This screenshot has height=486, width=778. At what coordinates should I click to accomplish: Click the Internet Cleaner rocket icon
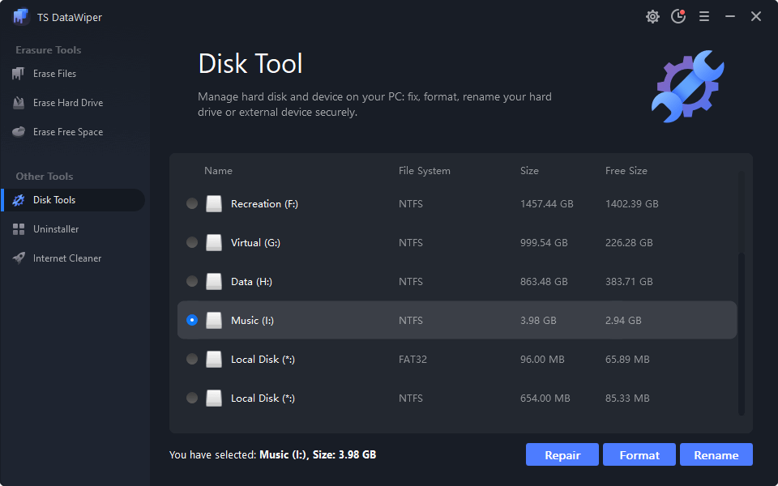click(x=19, y=258)
